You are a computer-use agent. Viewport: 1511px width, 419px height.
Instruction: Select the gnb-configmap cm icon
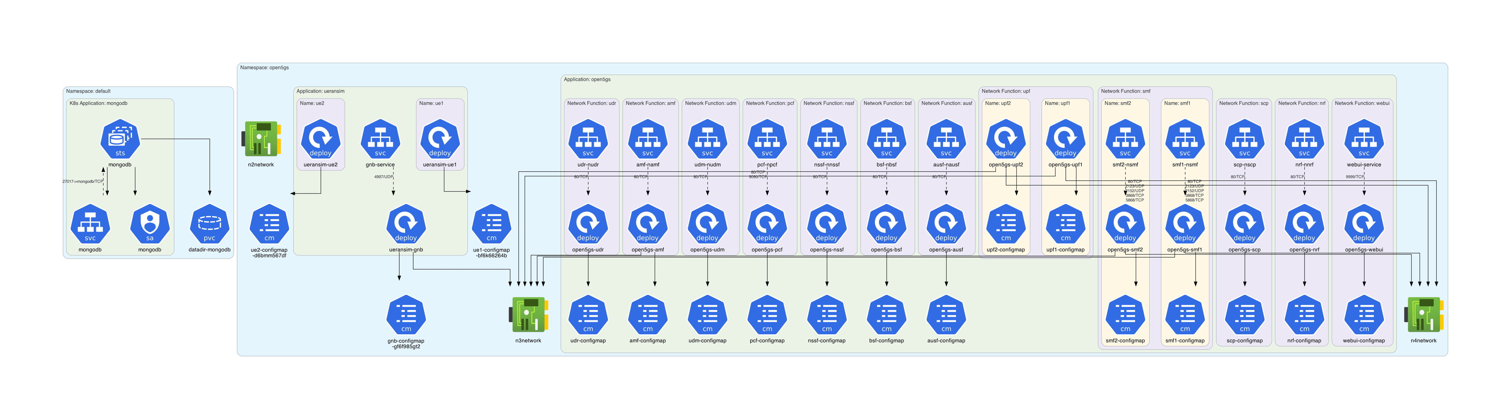pyautogui.click(x=406, y=314)
